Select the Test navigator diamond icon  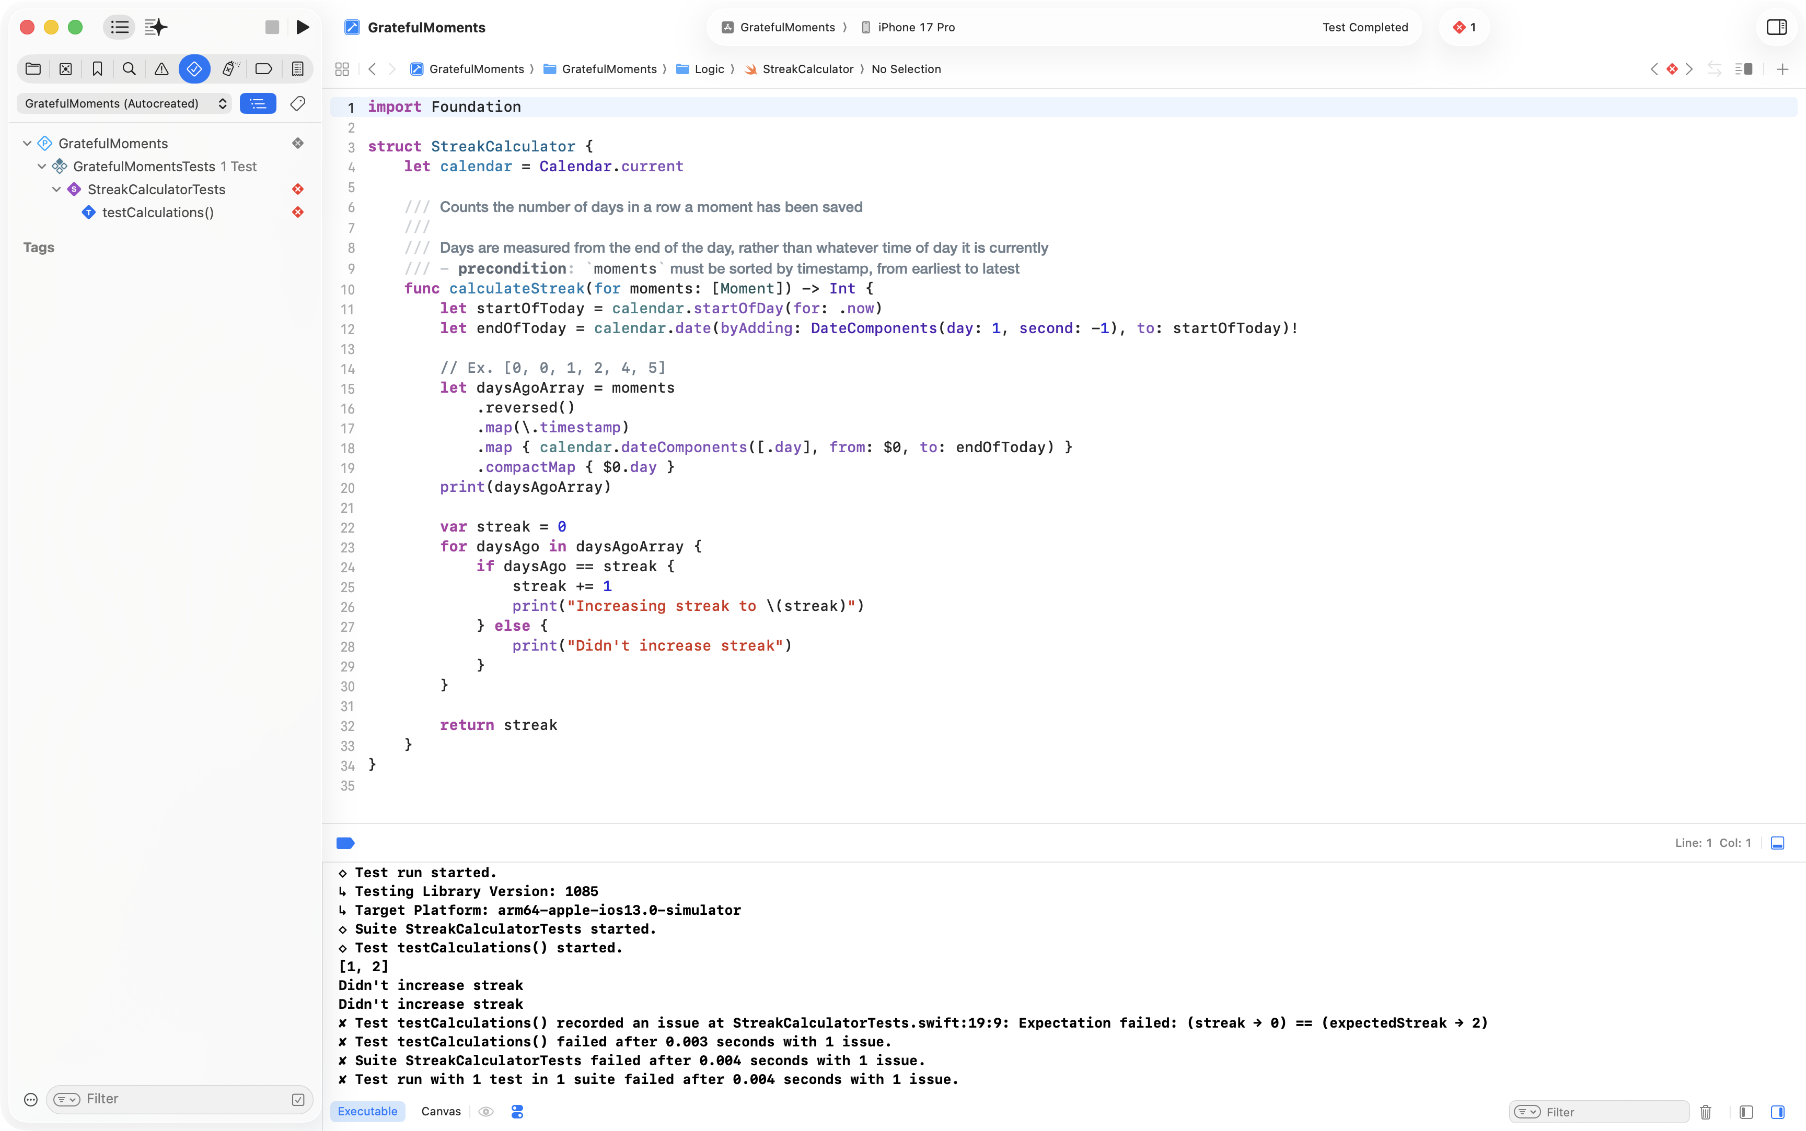click(194, 69)
